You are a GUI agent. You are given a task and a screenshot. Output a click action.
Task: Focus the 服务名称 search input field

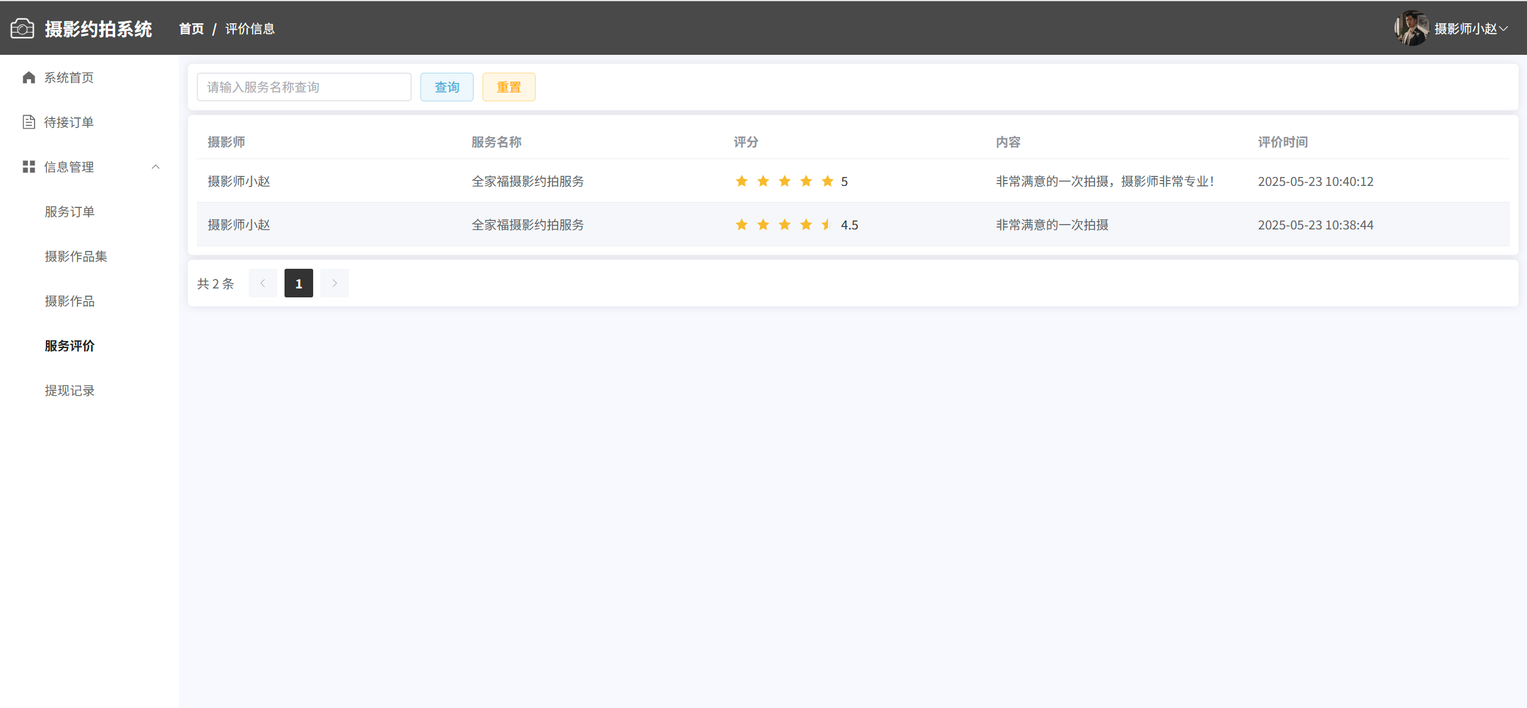tap(304, 87)
